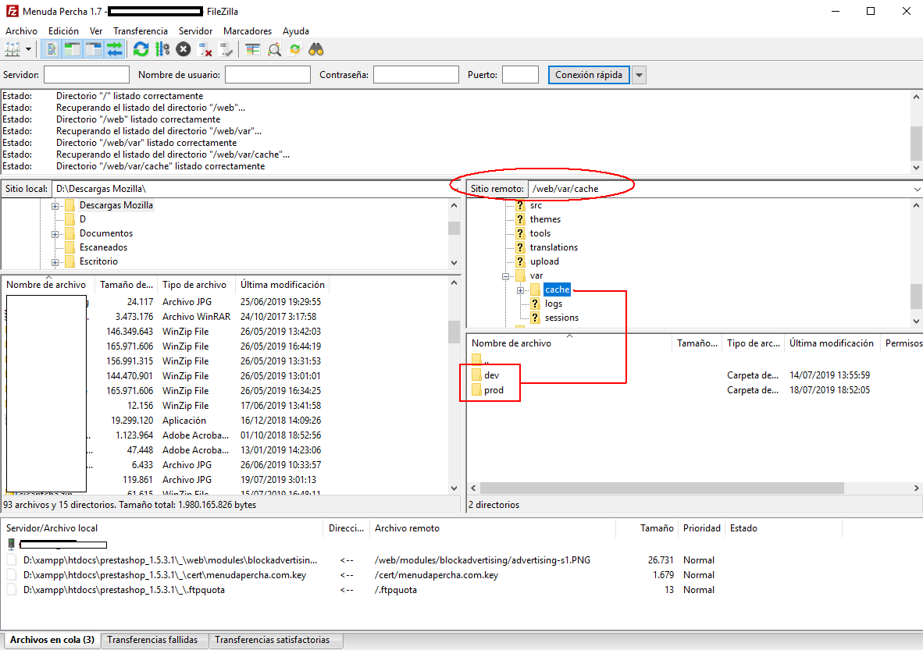Open the Servidor menu
The image size is (923, 650).
(195, 31)
